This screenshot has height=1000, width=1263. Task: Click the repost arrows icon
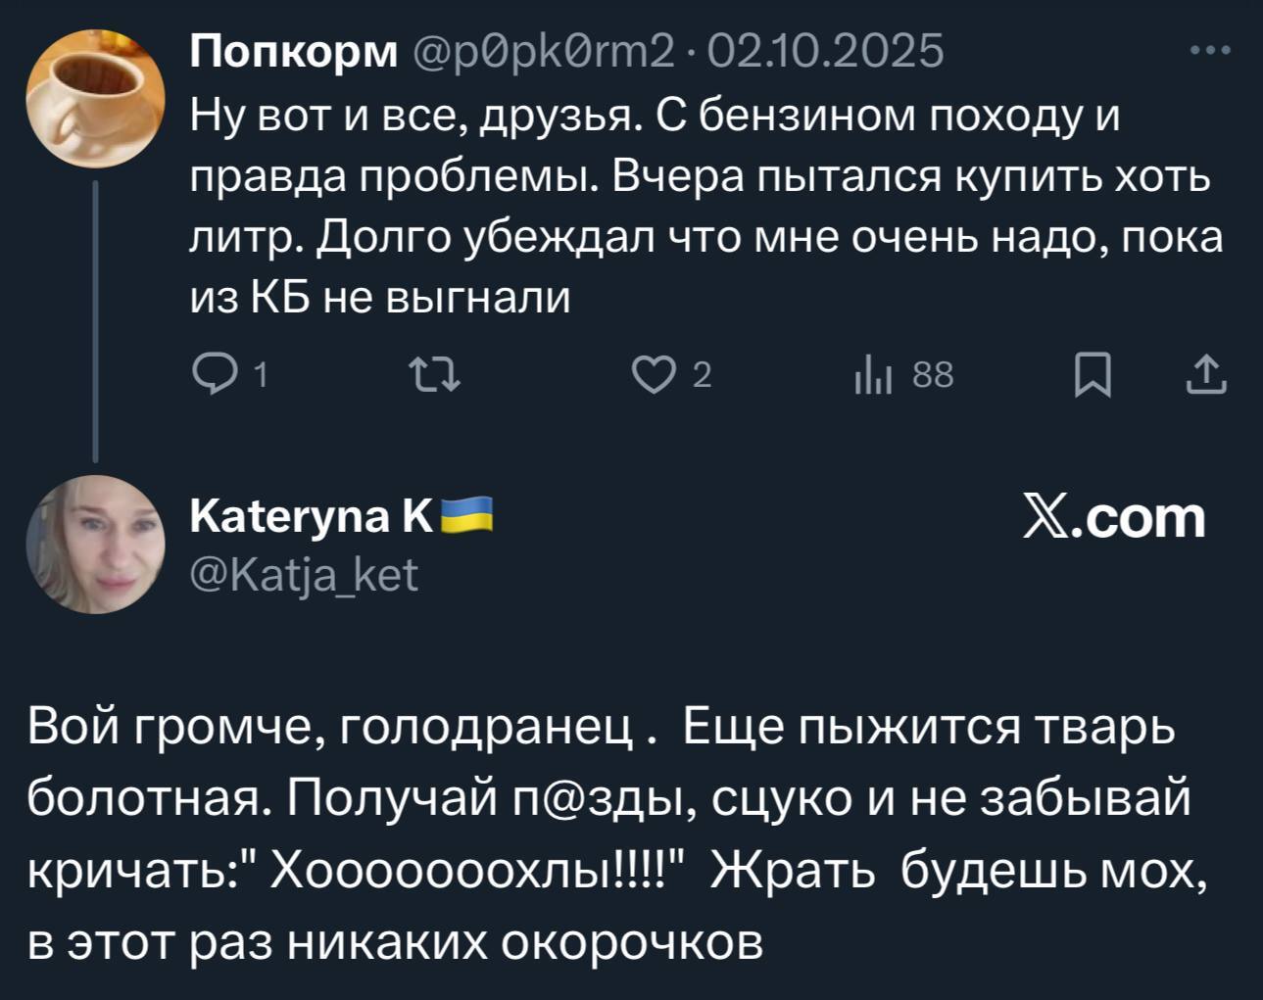tap(433, 375)
